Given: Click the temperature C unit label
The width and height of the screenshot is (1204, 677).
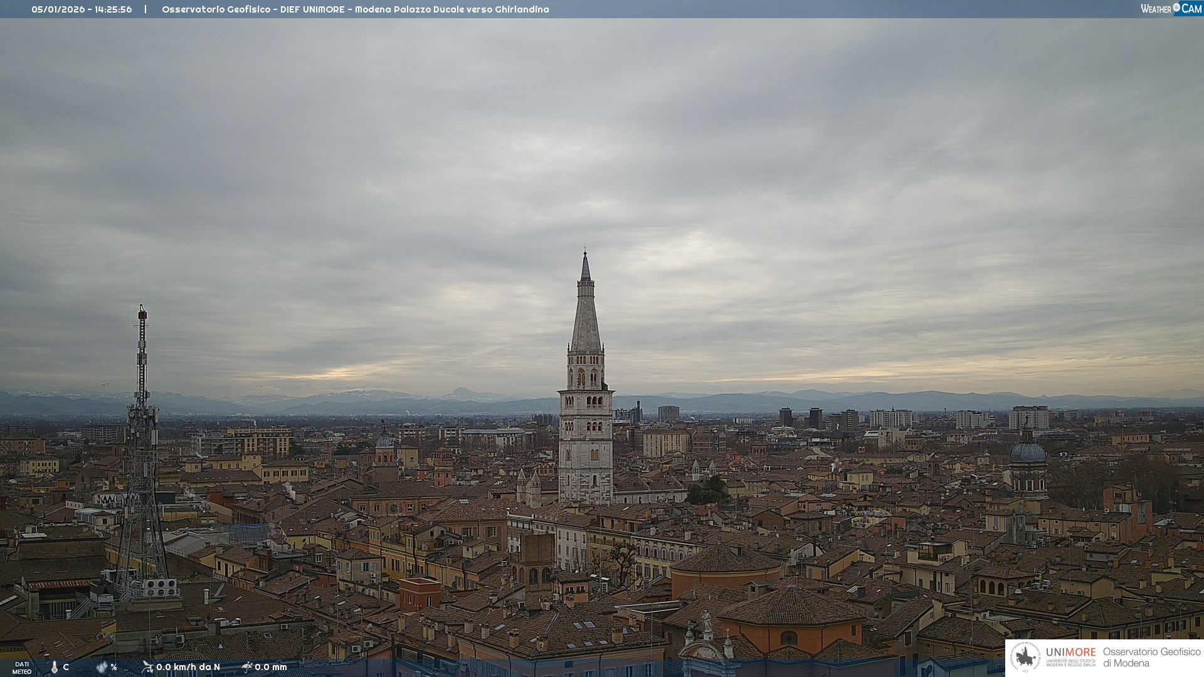Looking at the screenshot, I should tap(66, 667).
